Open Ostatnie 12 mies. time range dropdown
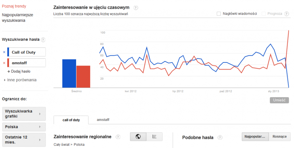 (24, 139)
